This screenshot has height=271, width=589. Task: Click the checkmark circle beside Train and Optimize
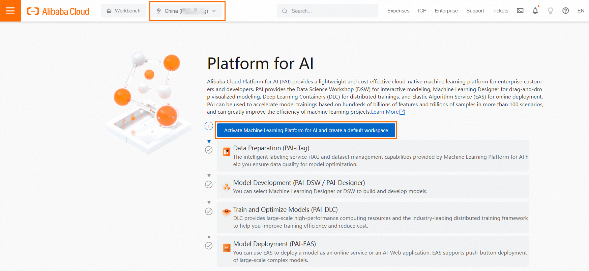209,211
